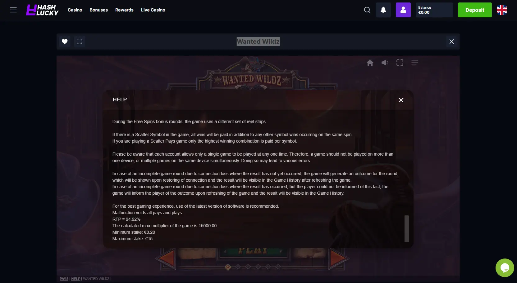Open the in-game menu lines icon
The width and height of the screenshot is (517, 283).
pos(415,63)
